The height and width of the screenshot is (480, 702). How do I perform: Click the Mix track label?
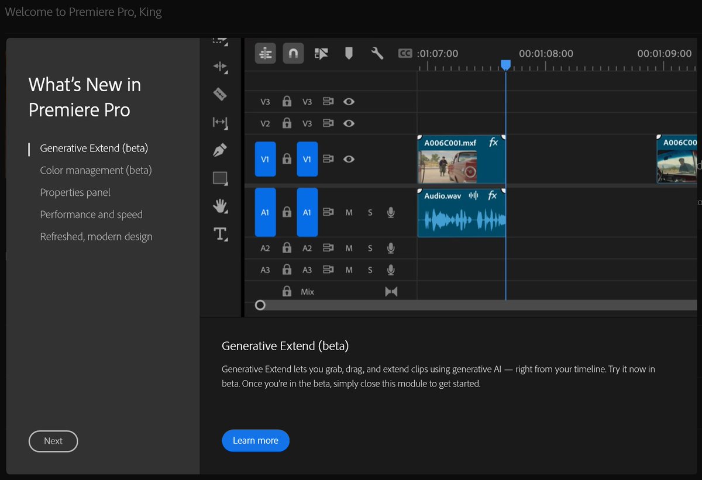(307, 291)
